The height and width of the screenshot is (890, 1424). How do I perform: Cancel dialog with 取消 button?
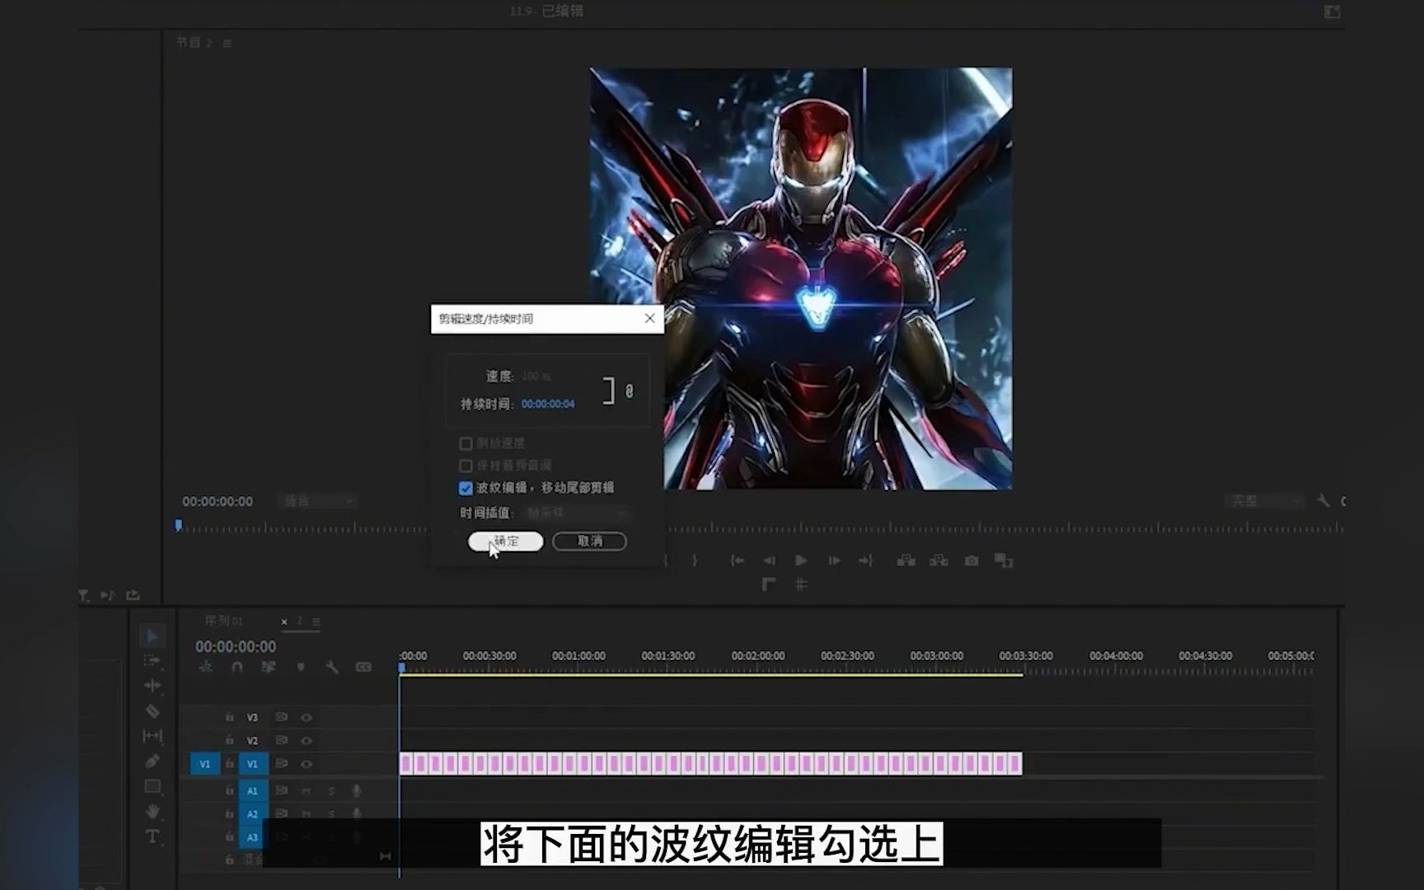(x=590, y=541)
